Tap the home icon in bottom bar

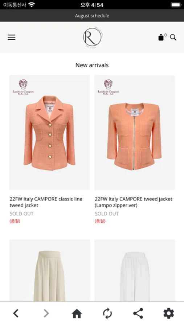77,313
